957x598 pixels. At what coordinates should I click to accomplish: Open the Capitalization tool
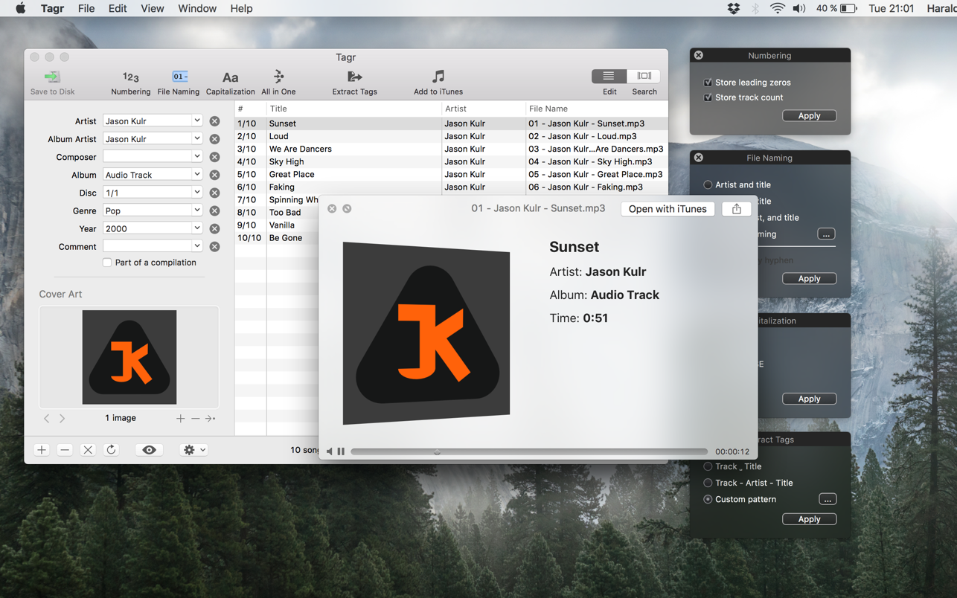click(230, 83)
